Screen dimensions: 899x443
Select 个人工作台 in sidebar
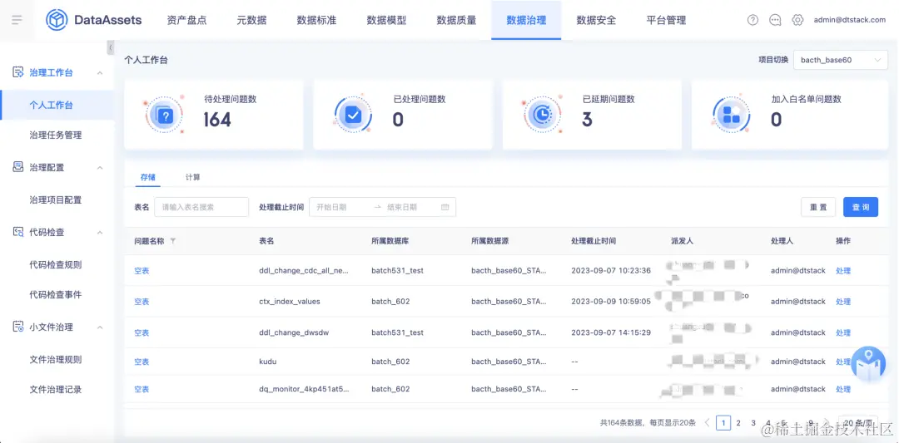57,106
